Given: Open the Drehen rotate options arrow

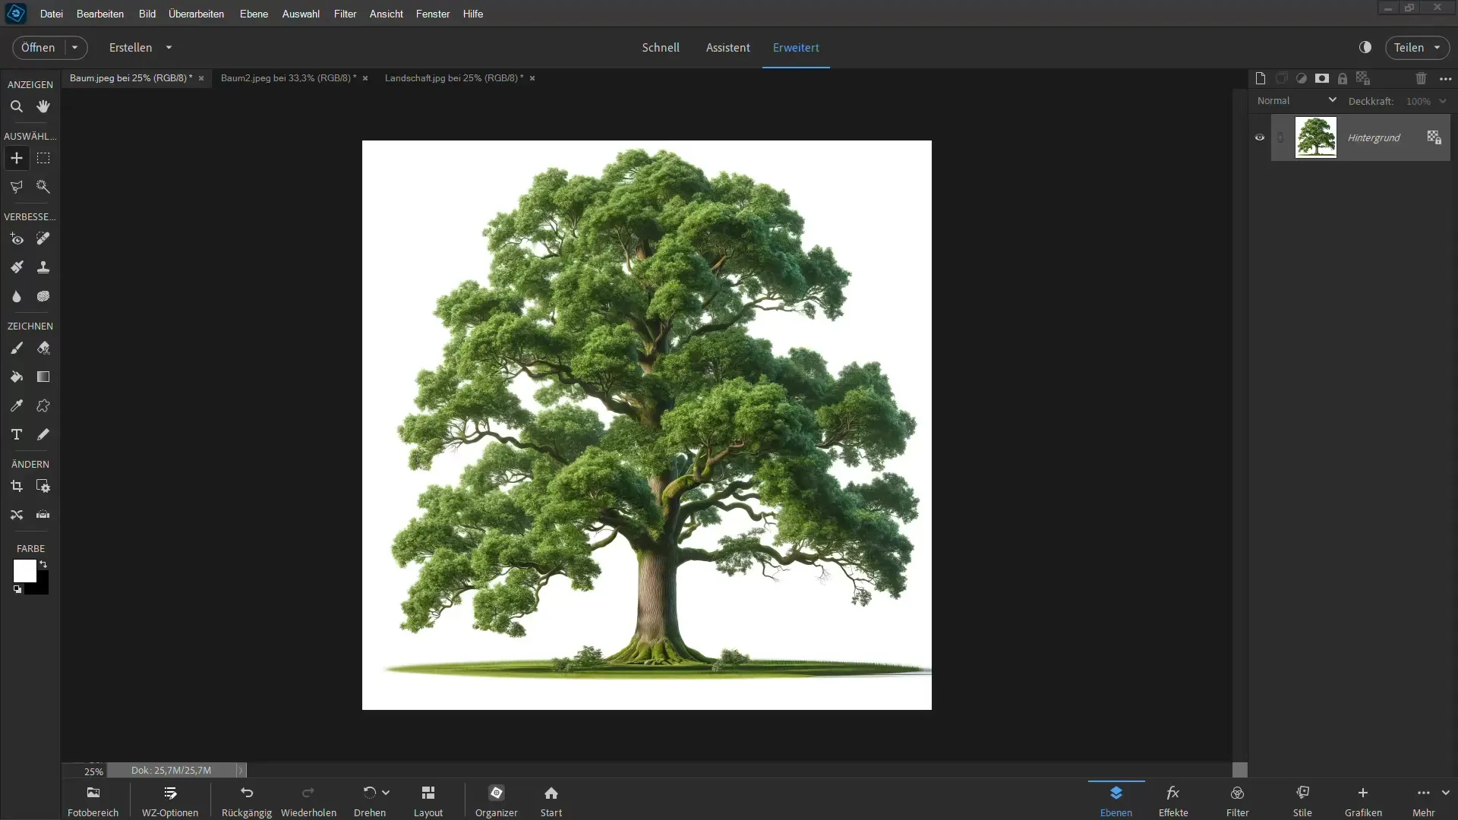Looking at the screenshot, I should (386, 793).
